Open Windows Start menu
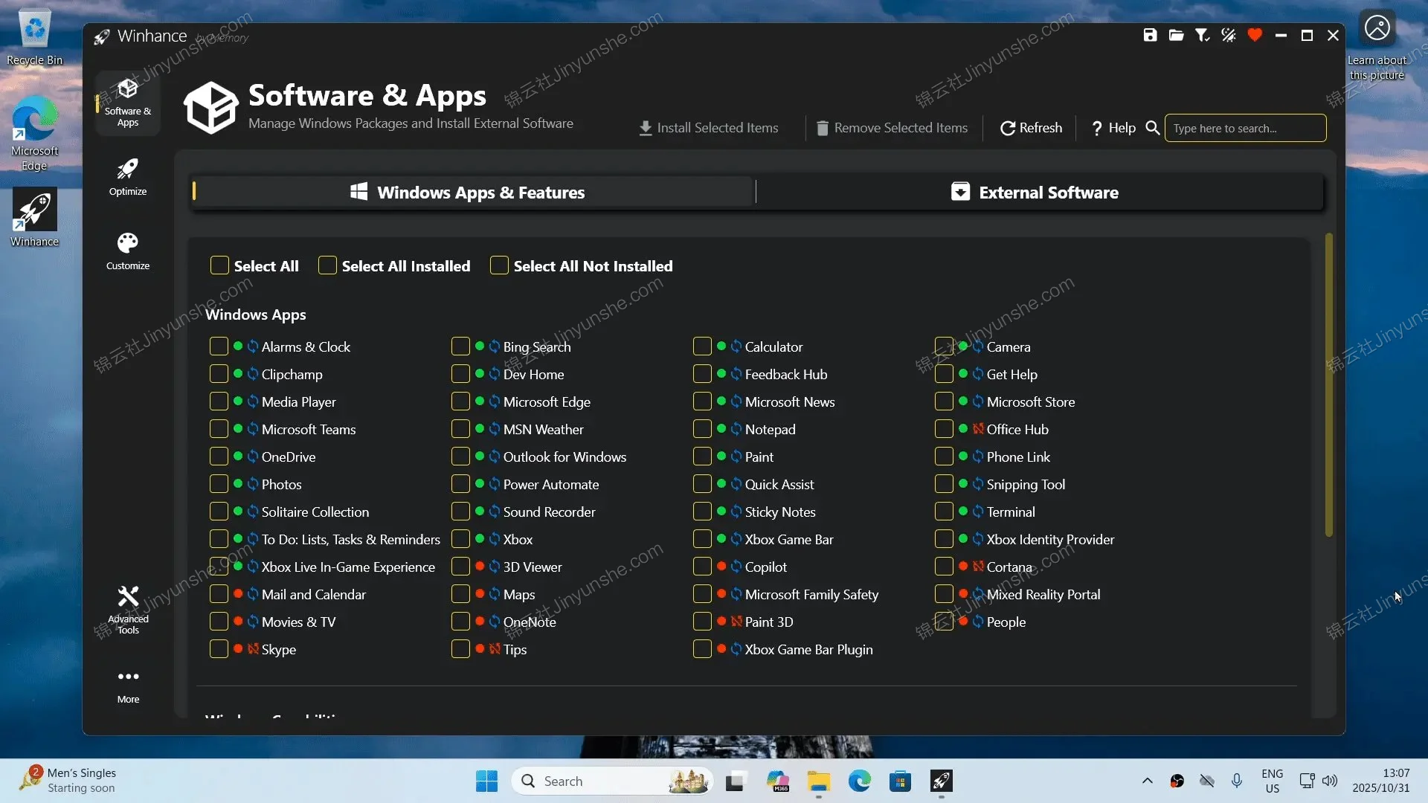 click(x=486, y=781)
